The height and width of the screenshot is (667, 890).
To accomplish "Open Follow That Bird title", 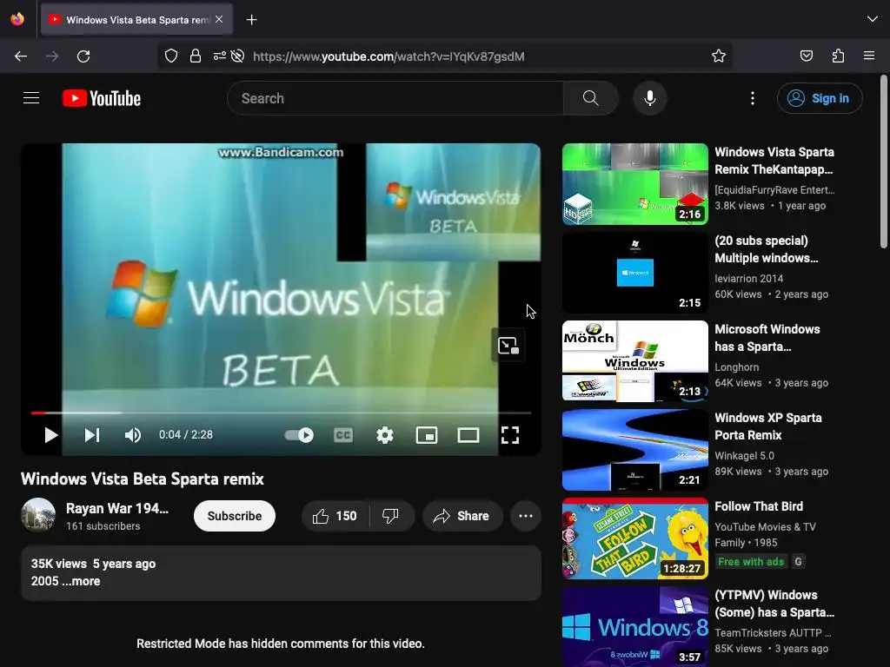I will pyautogui.click(x=759, y=506).
